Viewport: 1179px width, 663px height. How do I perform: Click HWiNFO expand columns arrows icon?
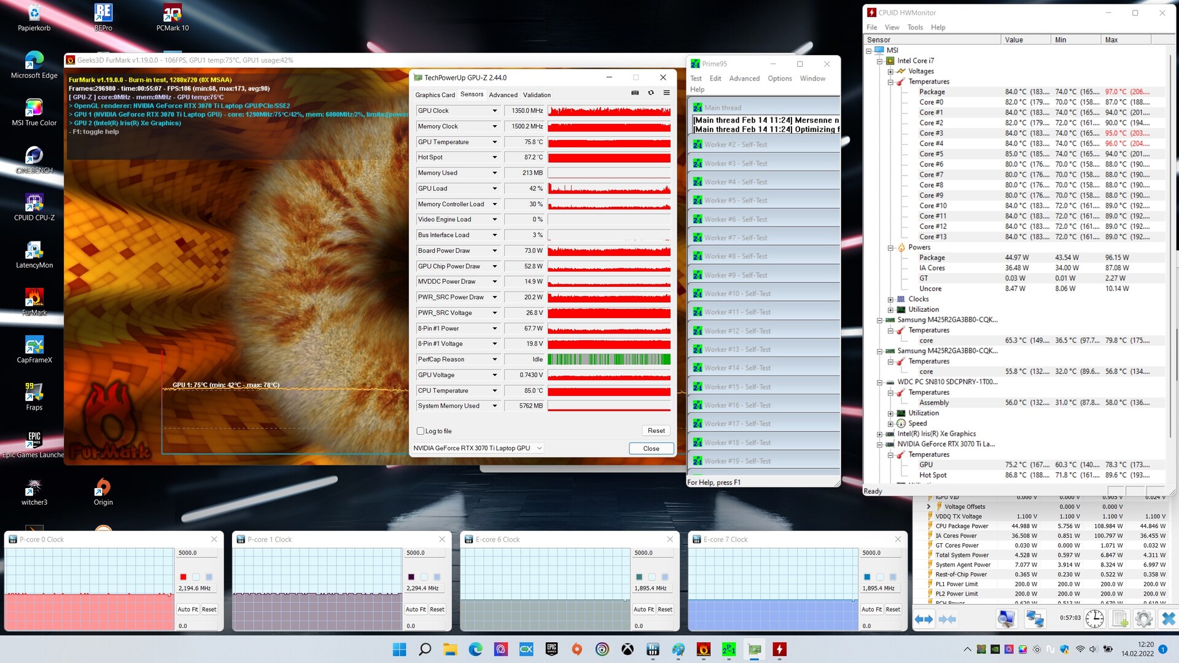[x=924, y=619]
